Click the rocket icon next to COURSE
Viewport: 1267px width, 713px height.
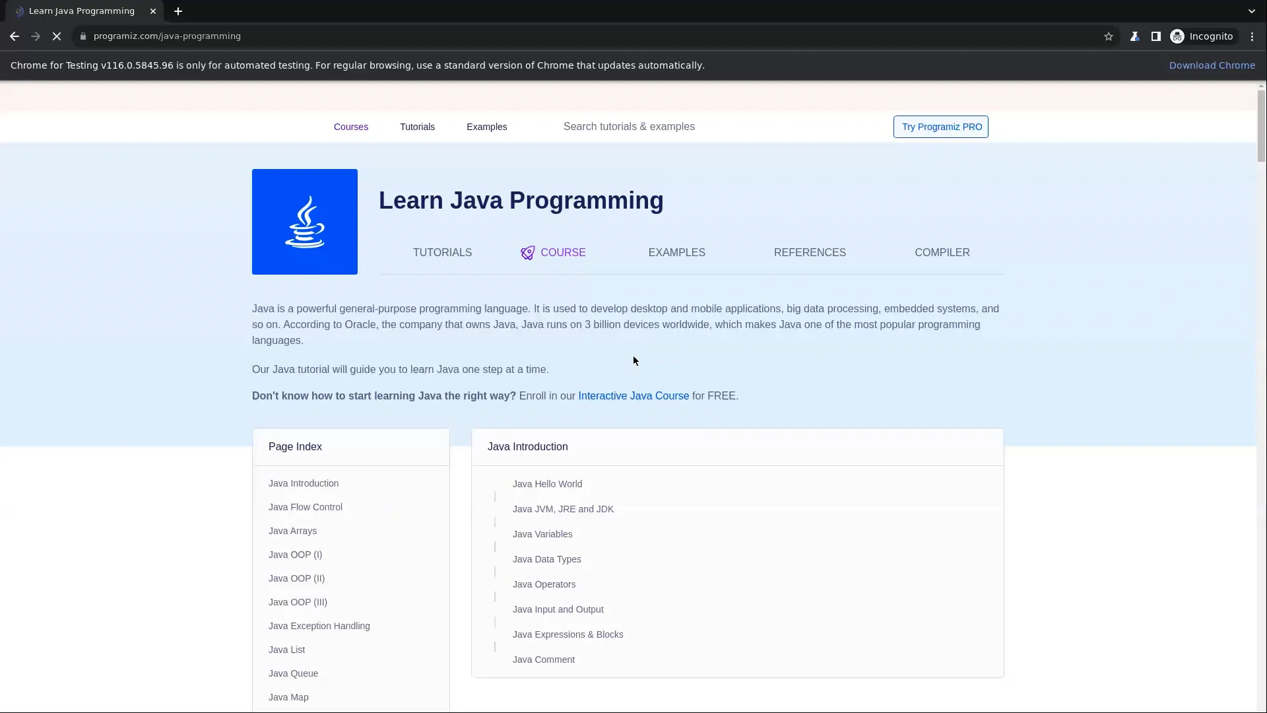coord(527,253)
